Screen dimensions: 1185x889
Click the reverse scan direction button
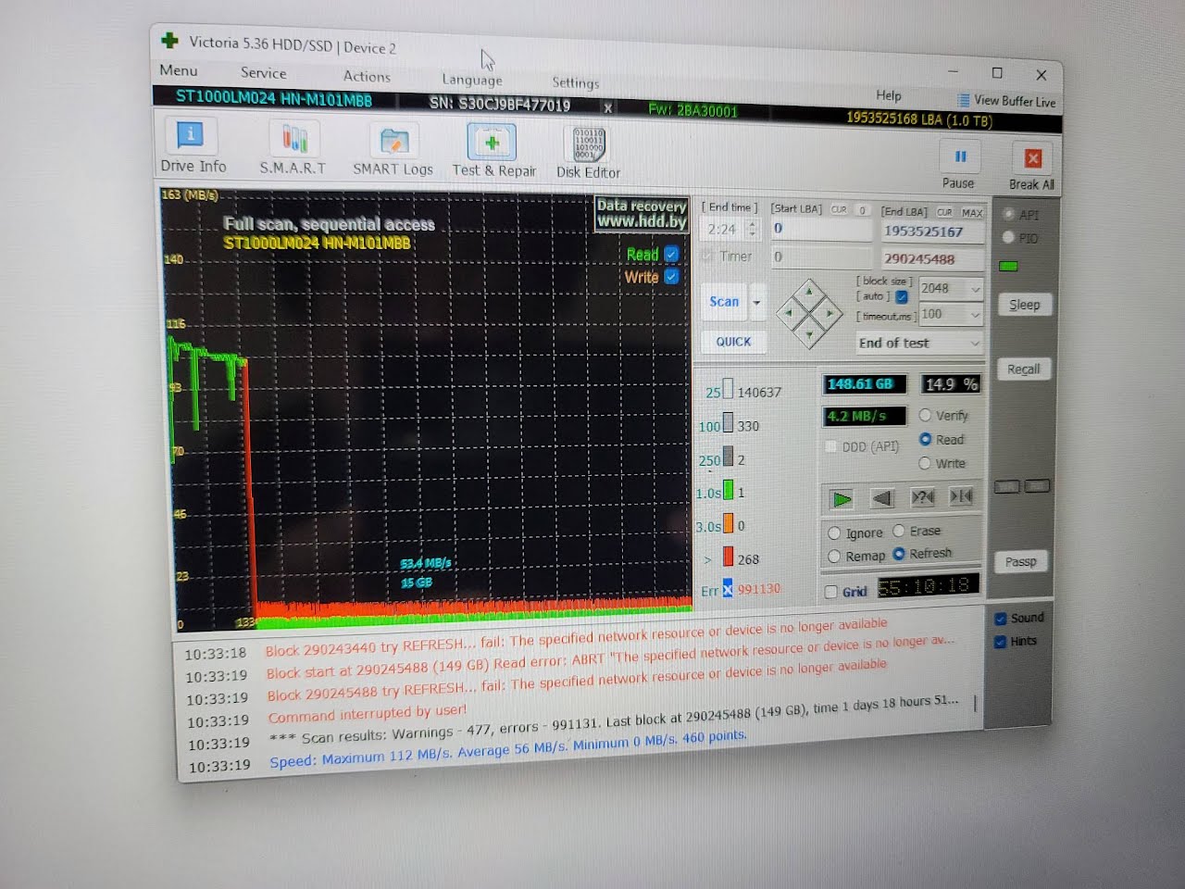coord(882,498)
